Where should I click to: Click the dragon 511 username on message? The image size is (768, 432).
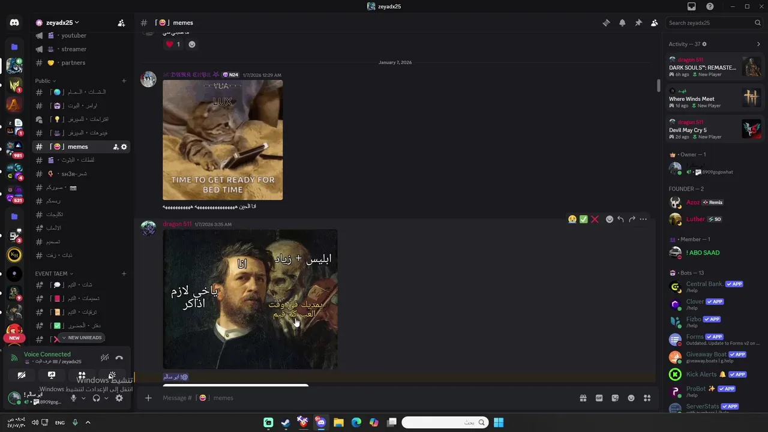[177, 224]
